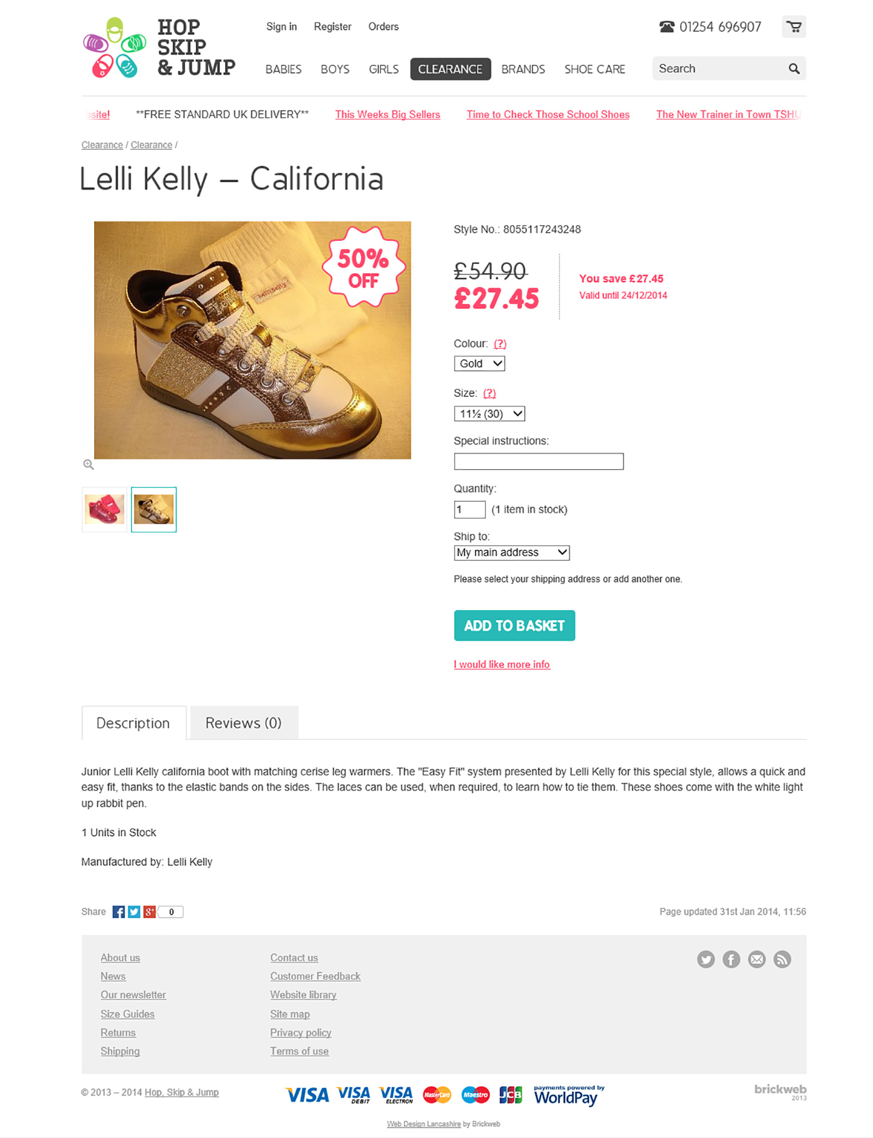
Task: Click the search magnifier icon
Action: pyautogui.click(x=794, y=69)
